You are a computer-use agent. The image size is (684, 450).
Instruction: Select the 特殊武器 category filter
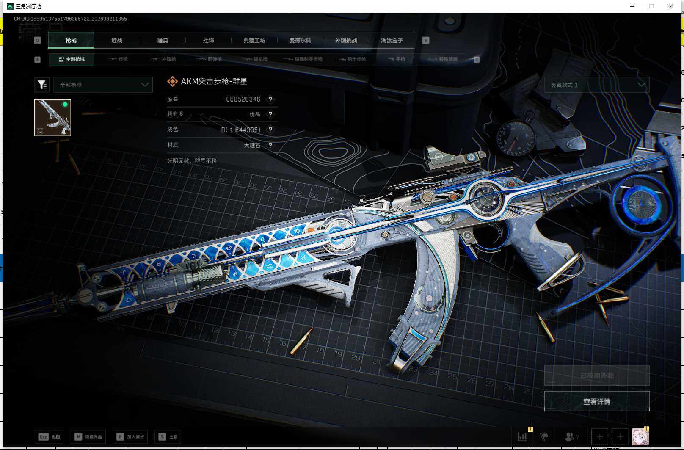point(442,59)
